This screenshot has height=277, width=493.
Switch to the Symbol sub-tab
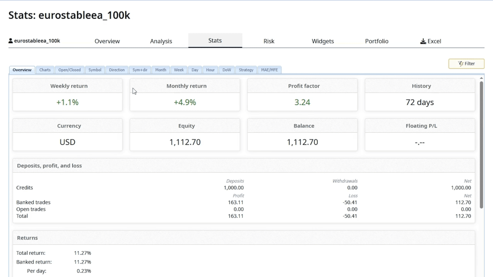[x=95, y=70]
